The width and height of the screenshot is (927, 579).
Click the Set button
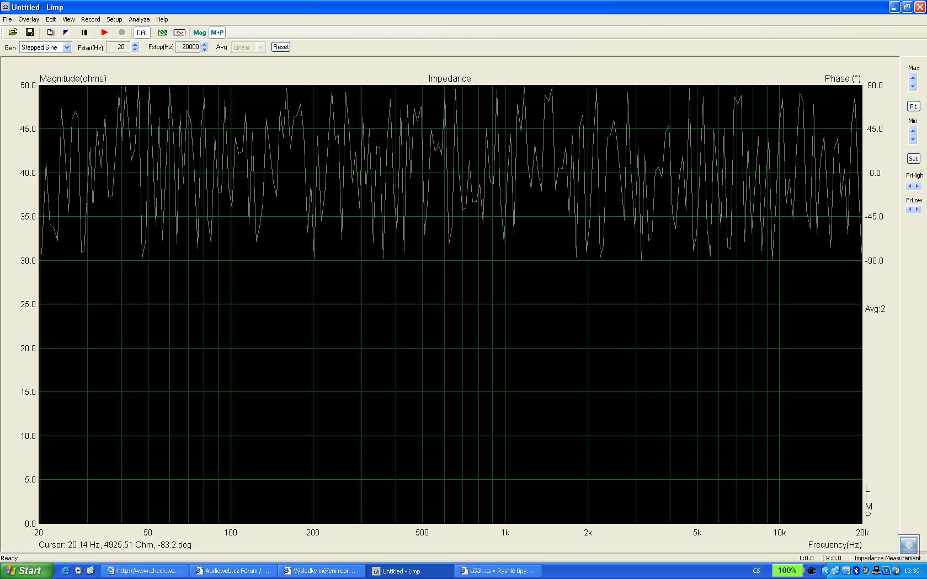coord(913,159)
